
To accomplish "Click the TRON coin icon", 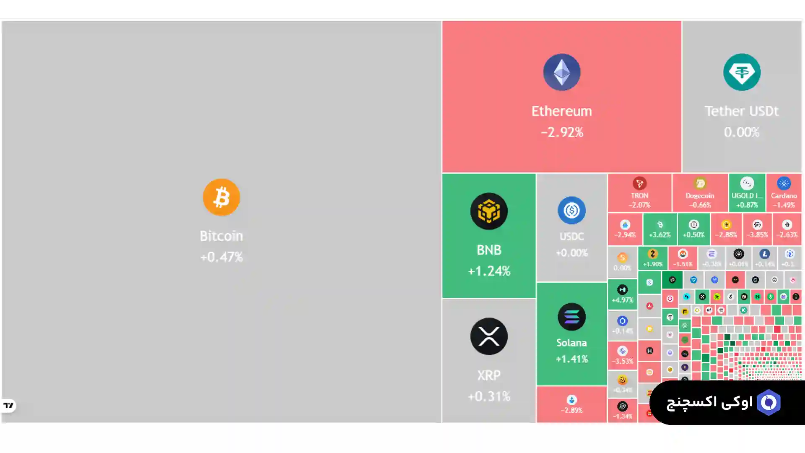I will tap(639, 183).
